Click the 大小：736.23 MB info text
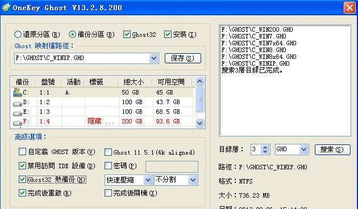This screenshot has width=358, height=209. (x=244, y=195)
